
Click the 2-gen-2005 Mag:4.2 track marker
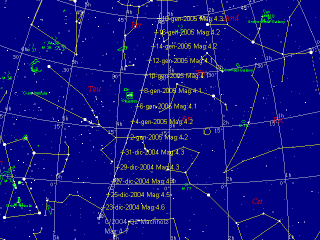coord(127,137)
